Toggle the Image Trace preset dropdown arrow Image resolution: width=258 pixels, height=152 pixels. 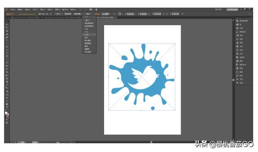[82, 14]
